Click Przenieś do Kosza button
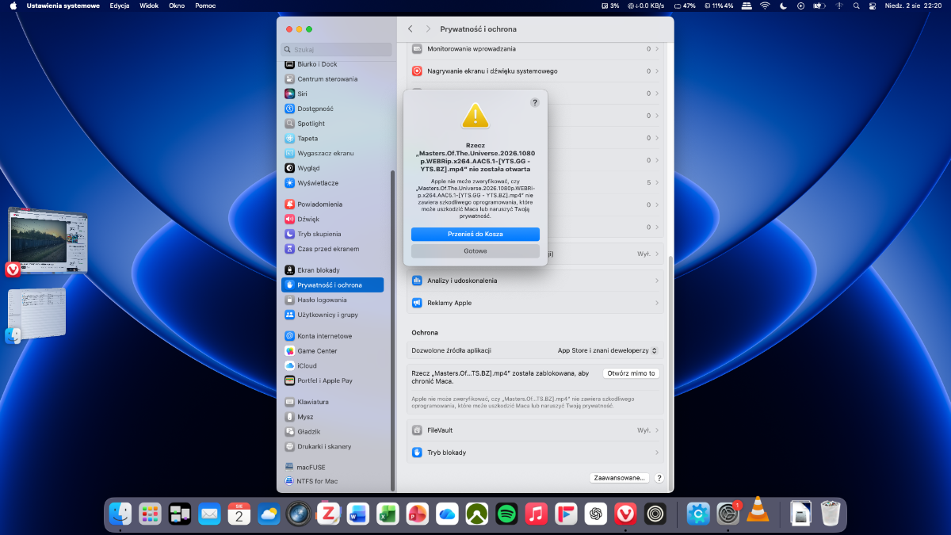This screenshot has height=535, width=951. 475,235
